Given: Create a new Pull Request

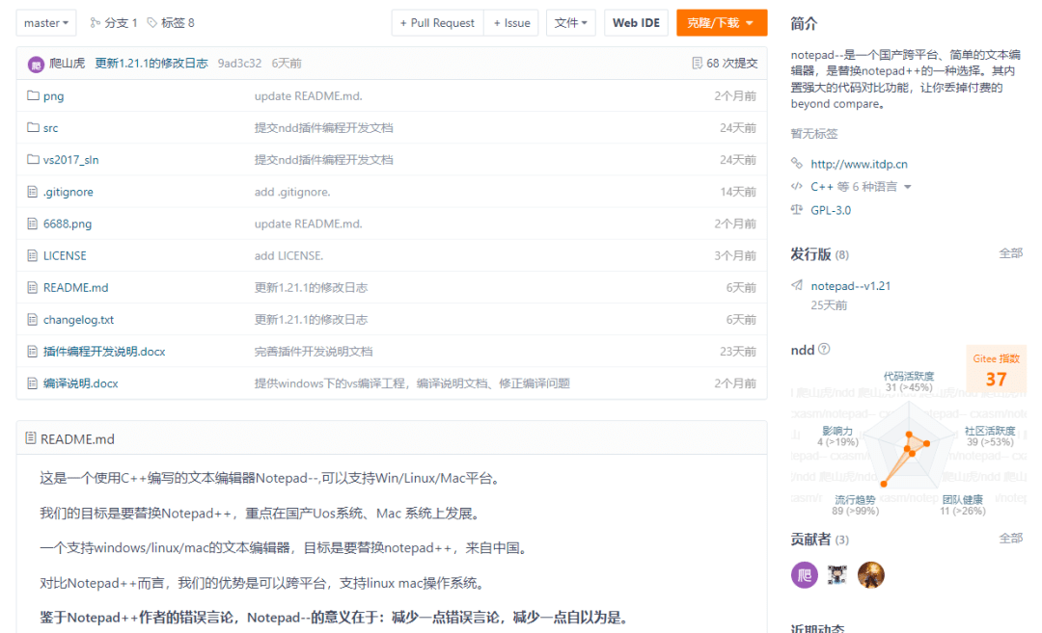Looking at the screenshot, I should (x=437, y=23).
